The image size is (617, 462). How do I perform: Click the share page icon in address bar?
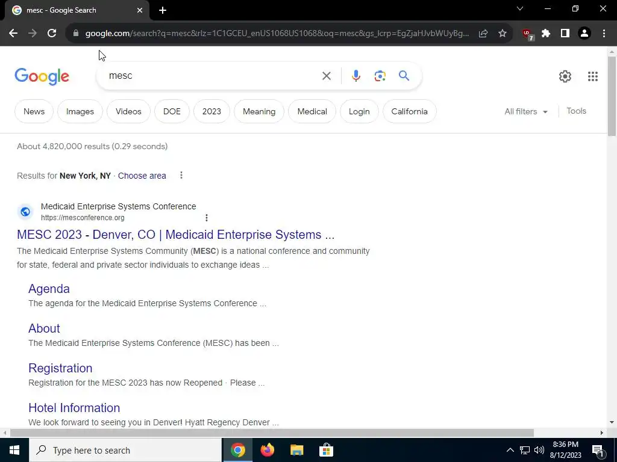(483, 34)
